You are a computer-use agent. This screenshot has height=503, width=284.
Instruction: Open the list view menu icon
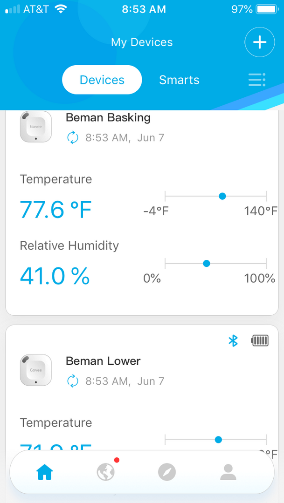pos(257,80)
